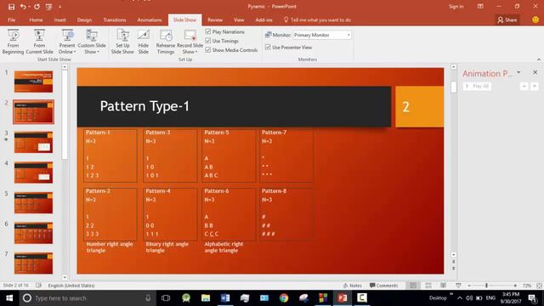Expand Customize Quick Access Toolbar arrow
544x306 pixels.
click(60, 7)
